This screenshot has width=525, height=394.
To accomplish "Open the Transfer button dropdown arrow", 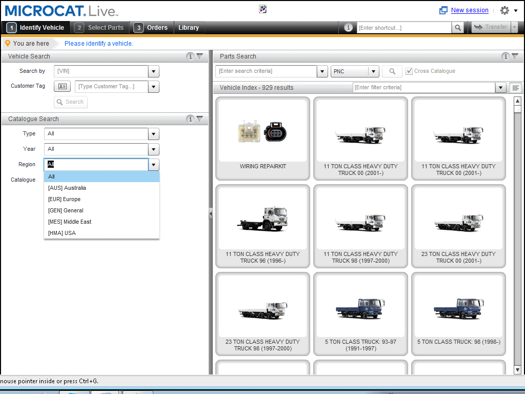I will tap(515, 27).
